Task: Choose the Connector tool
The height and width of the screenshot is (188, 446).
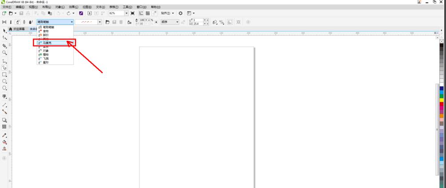Action: point(4,112)
